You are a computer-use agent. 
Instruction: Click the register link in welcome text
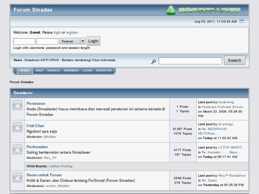tap(72, 32)
